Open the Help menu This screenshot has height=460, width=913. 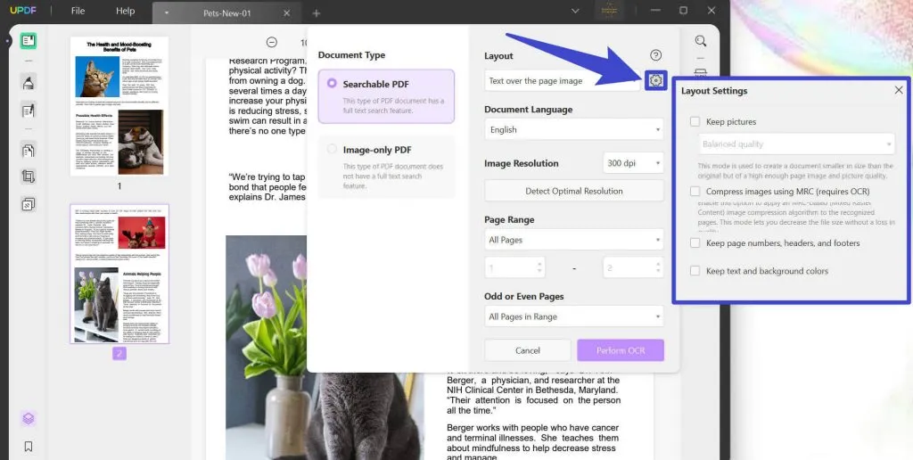125,11
